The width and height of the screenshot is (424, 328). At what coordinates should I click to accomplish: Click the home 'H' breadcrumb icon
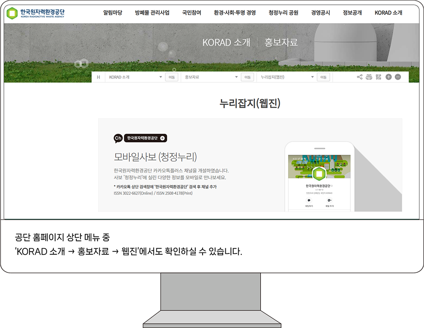[99, 77]
